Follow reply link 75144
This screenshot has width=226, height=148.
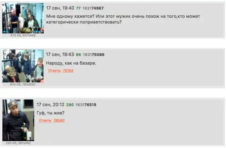[x=68, y=71]
